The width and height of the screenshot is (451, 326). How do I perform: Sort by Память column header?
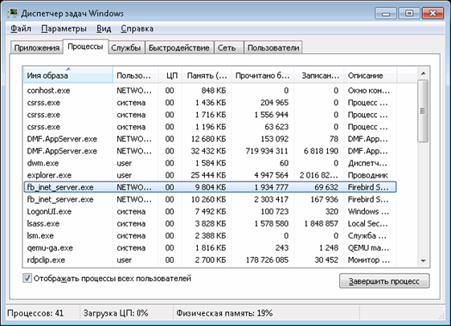pyautogui.click(x=207, y=75)
